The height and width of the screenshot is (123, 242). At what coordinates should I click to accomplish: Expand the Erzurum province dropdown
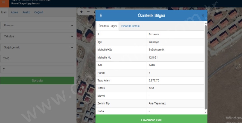click(37, 25)
